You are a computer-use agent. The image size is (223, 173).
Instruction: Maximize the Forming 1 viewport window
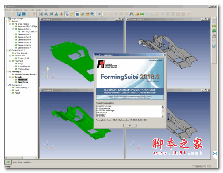(x=119, y=19)
